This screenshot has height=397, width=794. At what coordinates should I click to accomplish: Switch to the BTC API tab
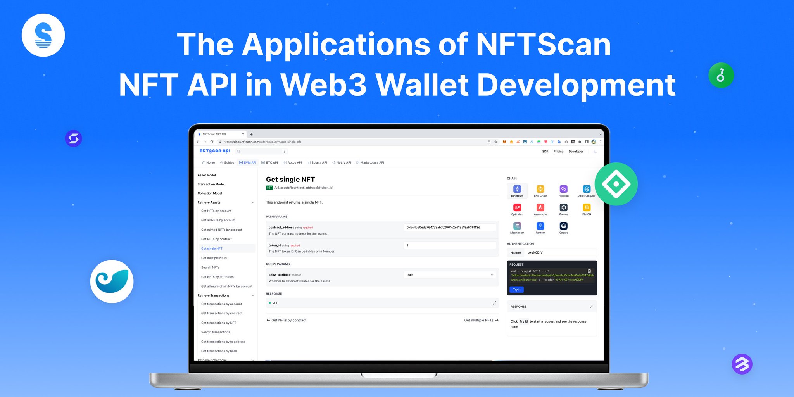[x=269, y=163]
